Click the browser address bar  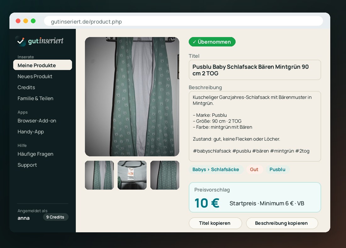click(183, 21)
